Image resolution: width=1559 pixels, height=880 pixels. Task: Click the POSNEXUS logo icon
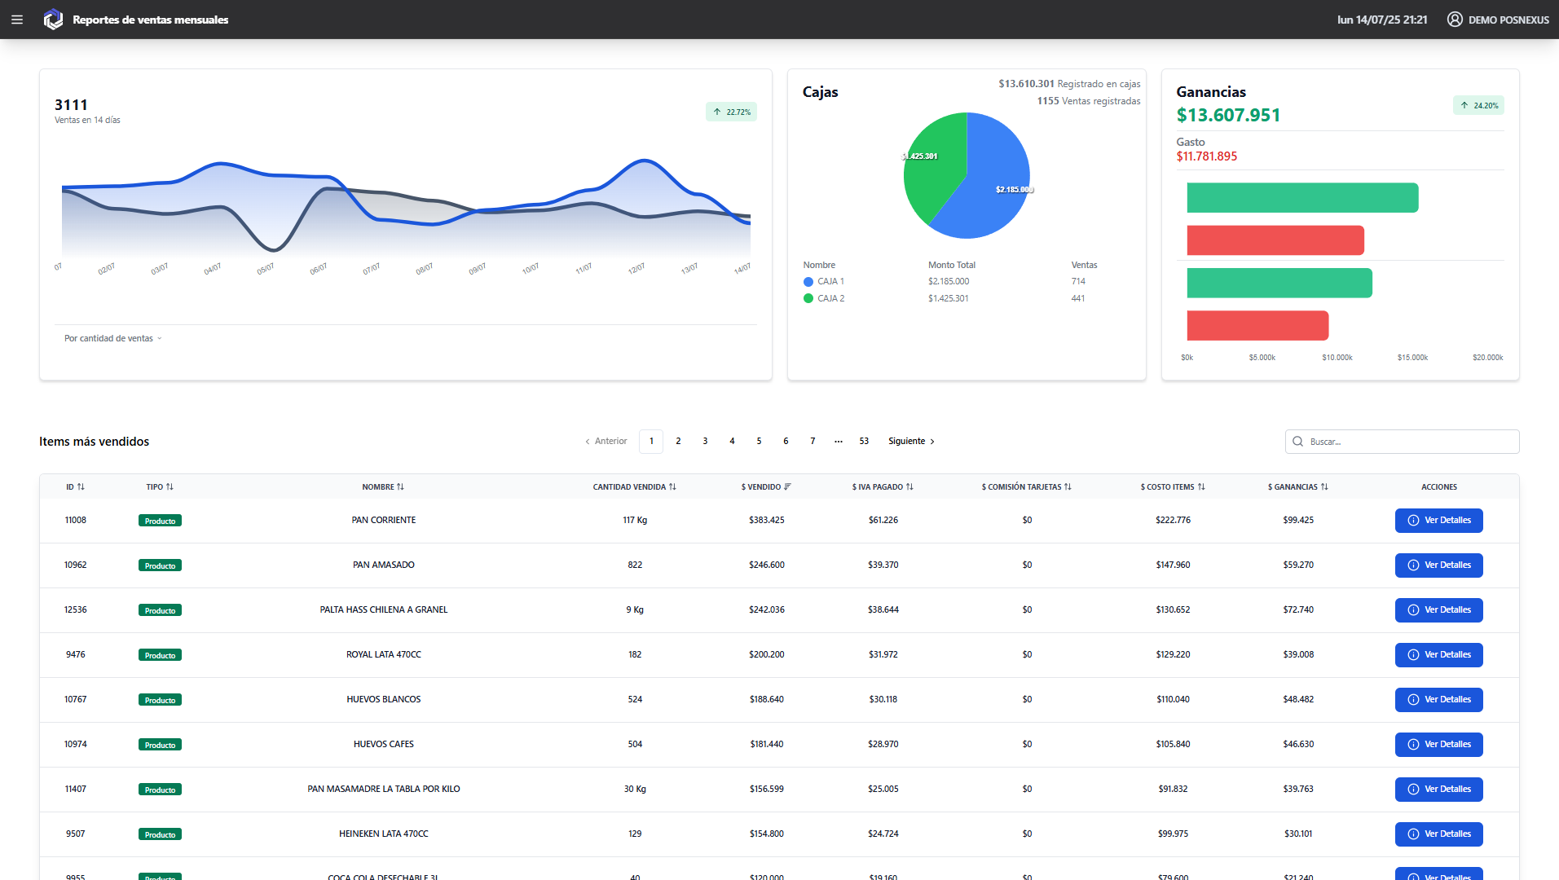point(53,20)
